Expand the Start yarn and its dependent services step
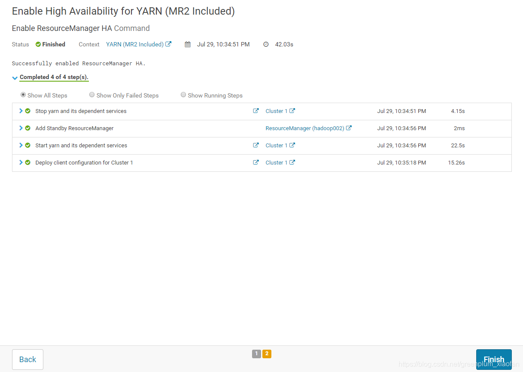Image resolution: width=523 pixels, height=372 pixels. point(21,145)
